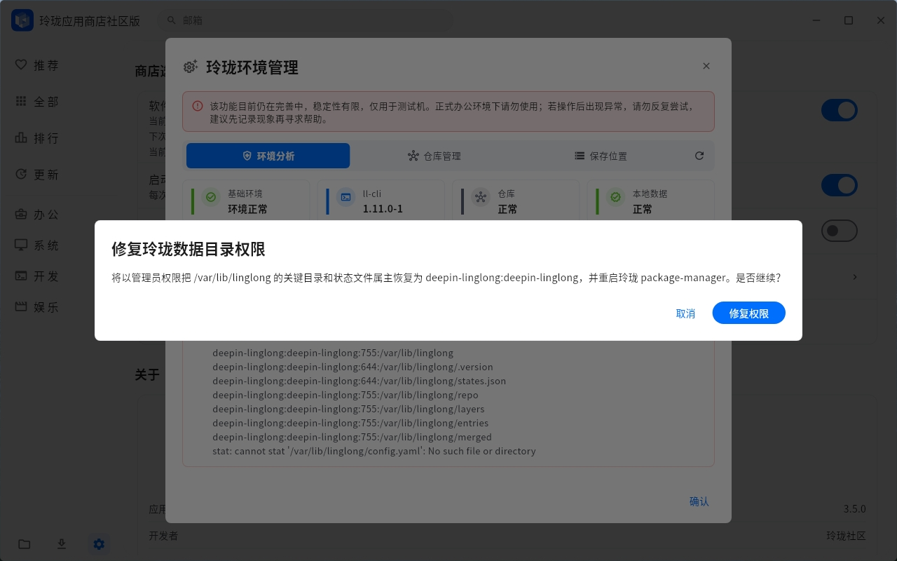
Task: Close the 玲珑环境管理 dialog with its X
Action: (706, 66)
